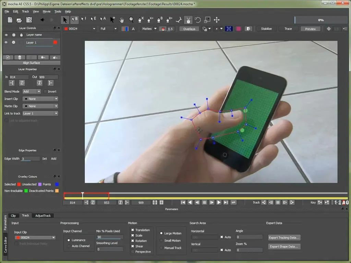351x263 pixels.
Task: Open the Full resolution dropdown
Action: pos(109,29)
